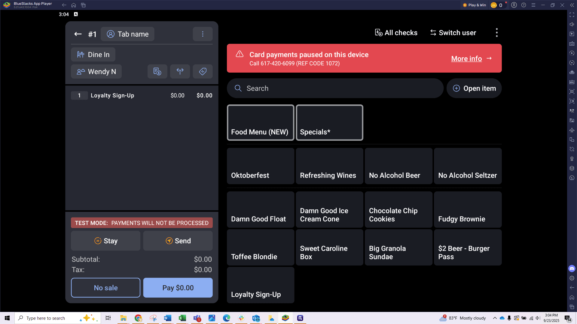Change server Wendy N
The image size is (577, 324).
96,71
